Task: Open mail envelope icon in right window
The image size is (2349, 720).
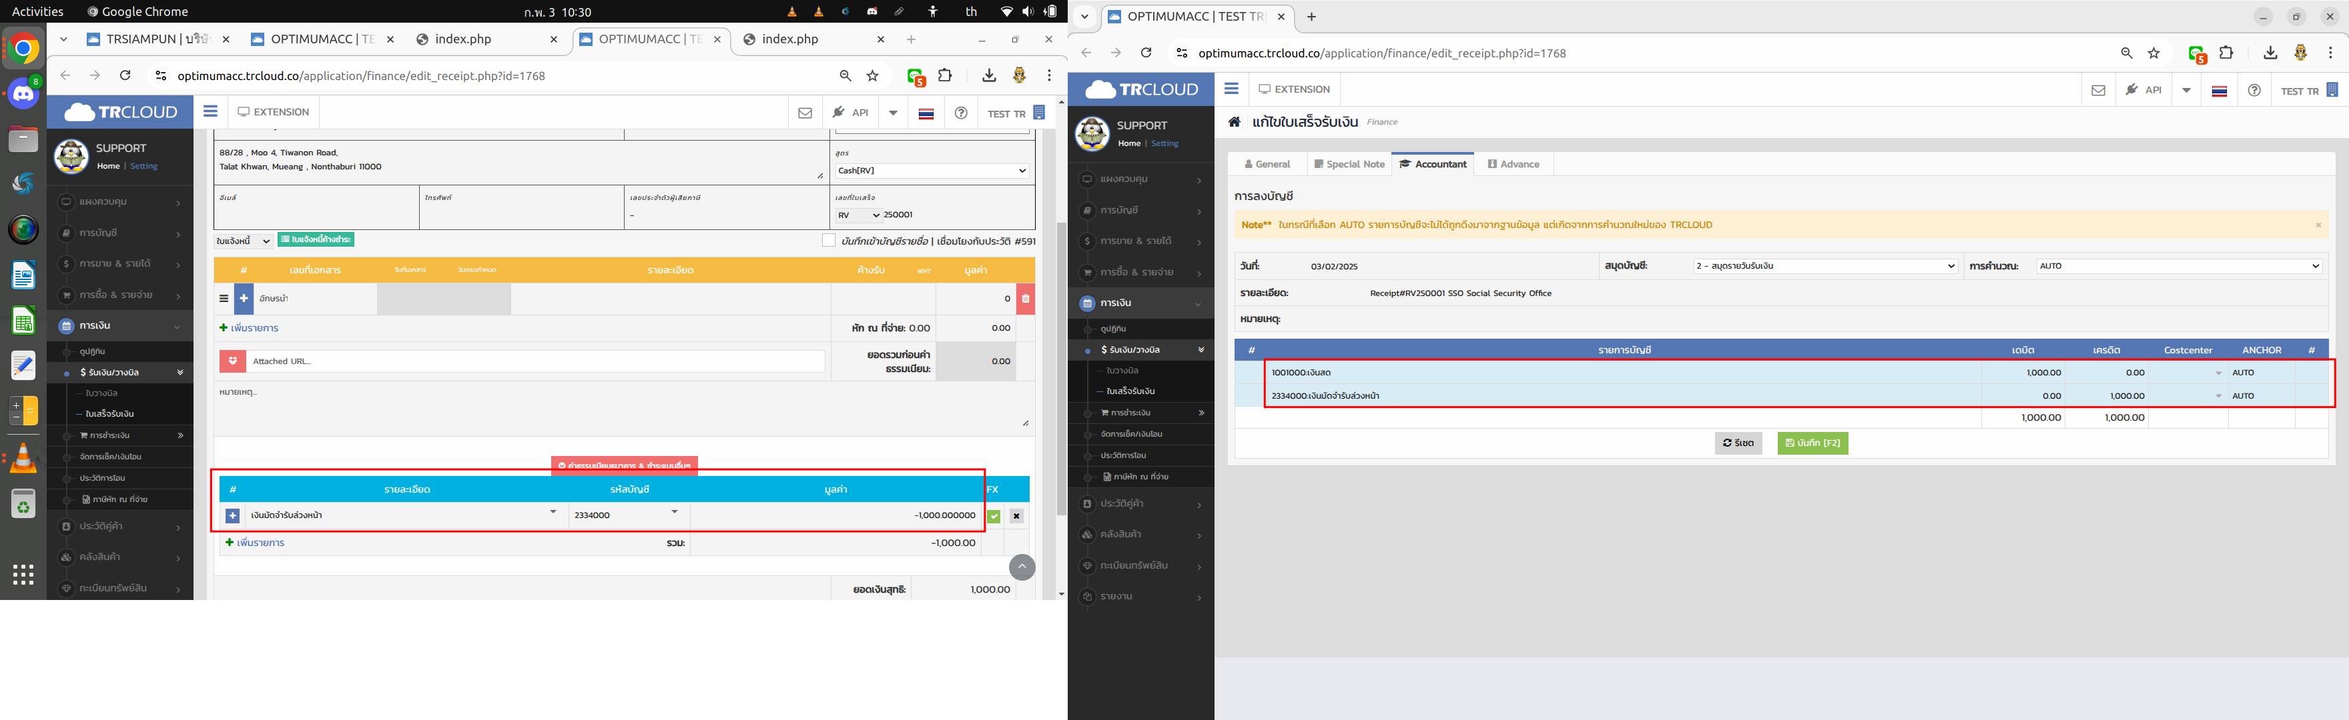Action: click(x=2098, y=90)
